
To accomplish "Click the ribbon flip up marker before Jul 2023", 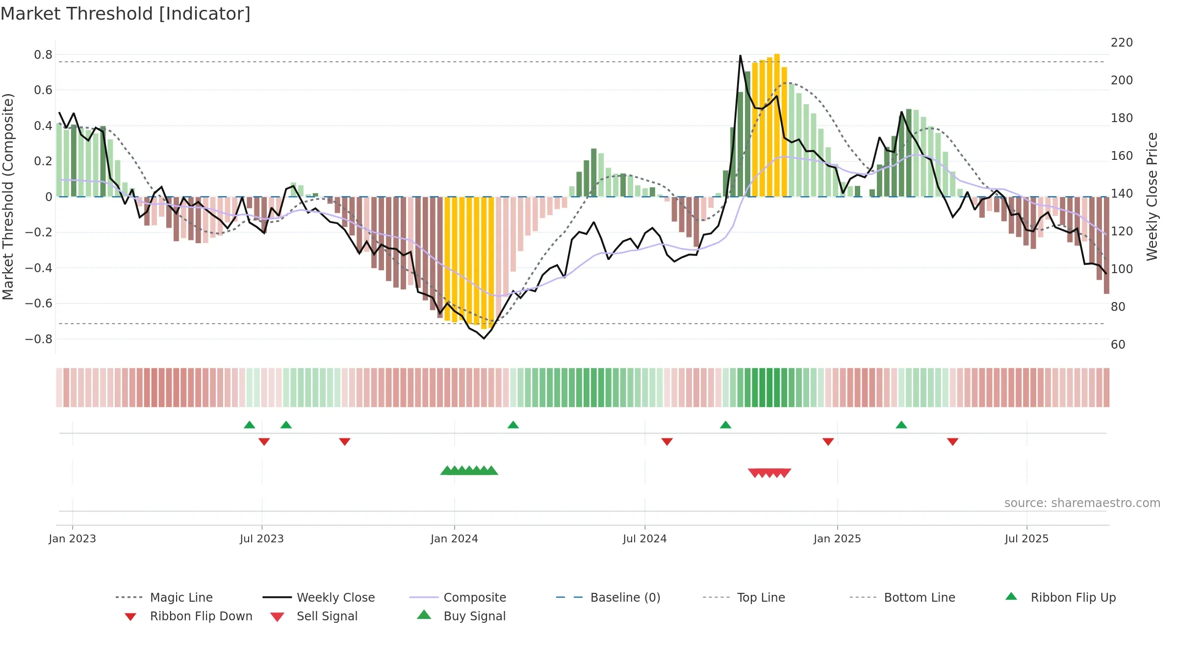I will pos(249,425).
